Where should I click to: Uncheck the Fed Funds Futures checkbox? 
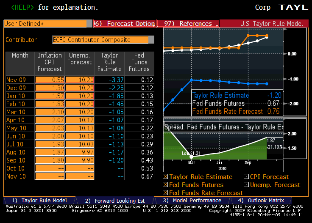coord(166,185)
